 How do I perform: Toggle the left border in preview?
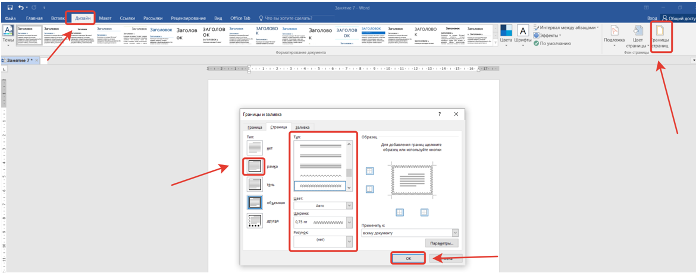pyautogui.click(x=400, y=212)
